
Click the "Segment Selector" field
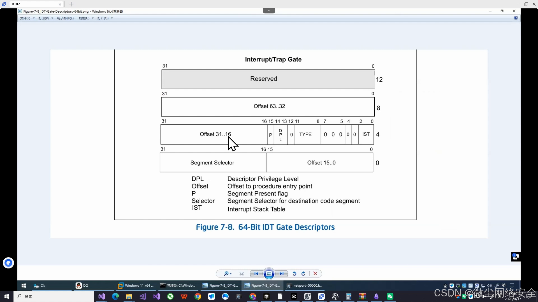(213, 162)
